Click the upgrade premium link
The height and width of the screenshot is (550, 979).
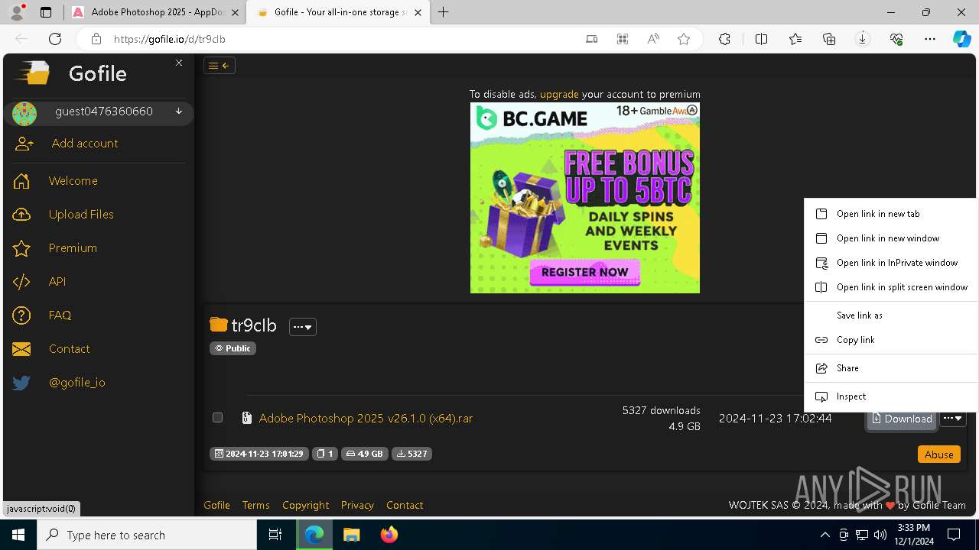[x=559, y=94]
